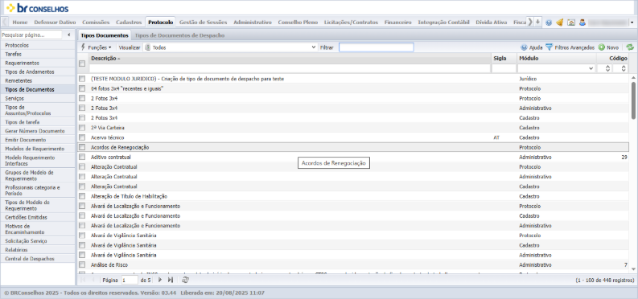This screenshot has height=299, width=638.
Task: Click the Descrição column filter field
Action: [x=290, y=68]
